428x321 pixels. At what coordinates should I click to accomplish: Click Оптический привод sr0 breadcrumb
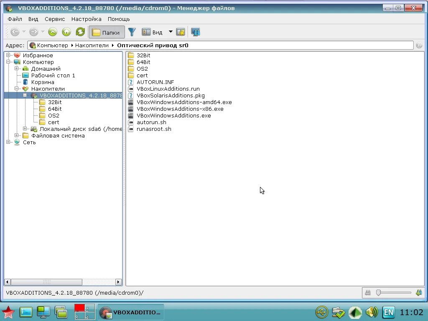point(153,45)
